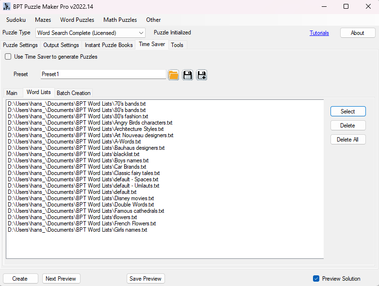Open the Math Puzzles menu

120,20
